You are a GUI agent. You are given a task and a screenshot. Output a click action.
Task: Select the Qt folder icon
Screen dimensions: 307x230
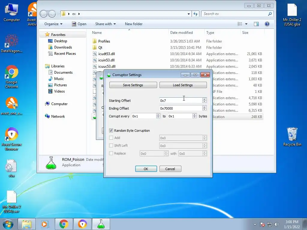tap(94, 47)
